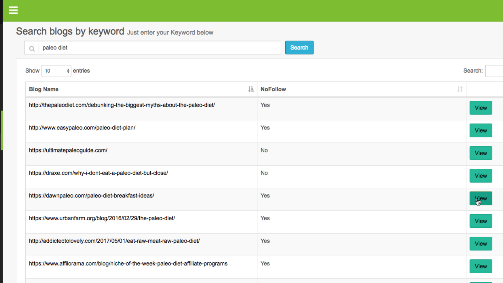This screenshot has height=283, width=503.
Task: Sort by Blog Name column icon
Action: click(251, 89)
